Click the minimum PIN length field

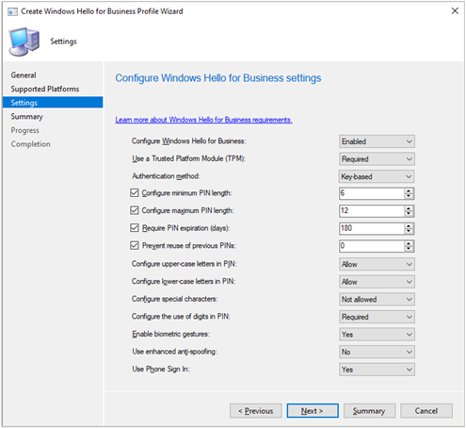click(x=372, y=193)
